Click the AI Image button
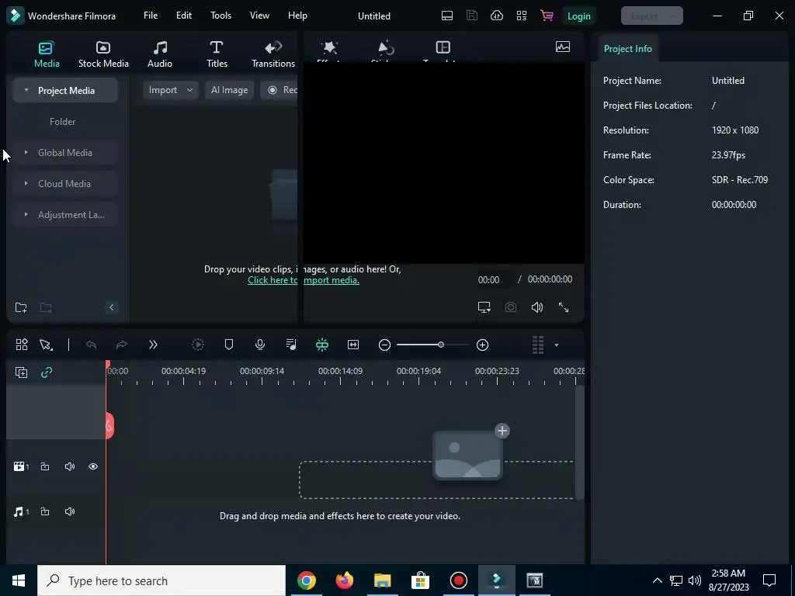This screenshot has height=596, width=795. (229, 90)
